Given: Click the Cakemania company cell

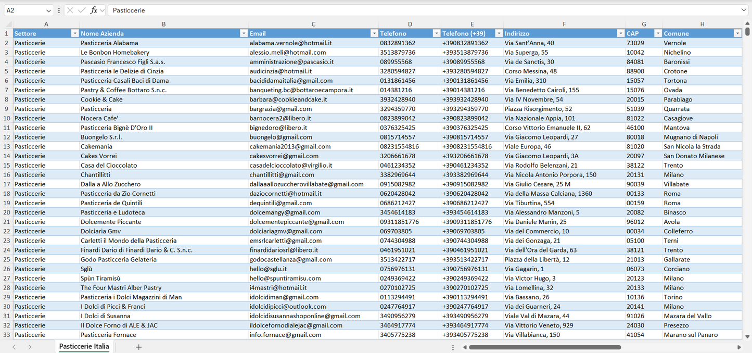Looking at the screenshot, I should [164, 146].
